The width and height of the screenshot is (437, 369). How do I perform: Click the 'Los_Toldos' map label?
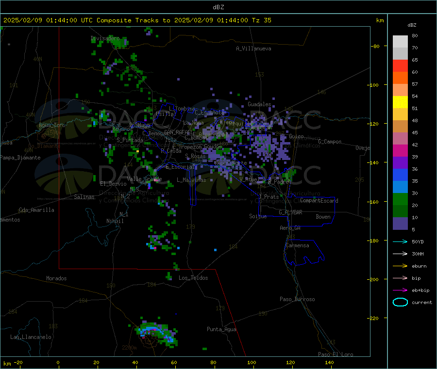[x=193, y=278]
